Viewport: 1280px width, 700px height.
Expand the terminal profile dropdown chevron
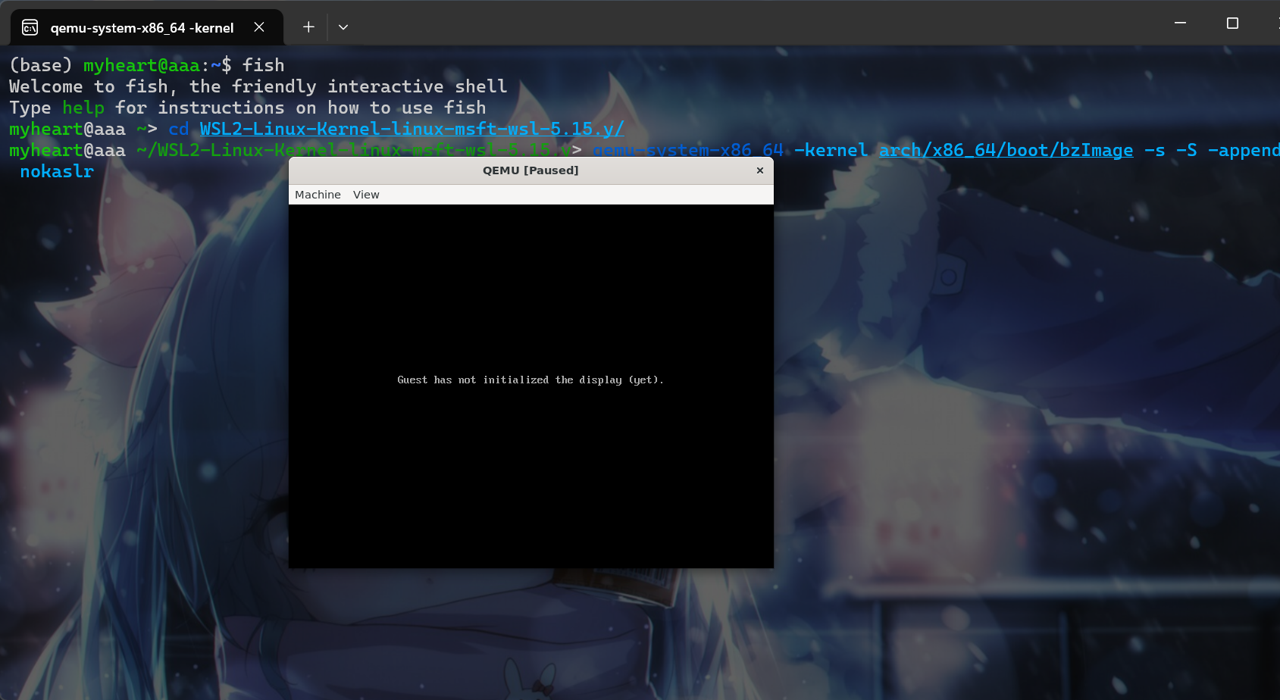click(343, 27)
